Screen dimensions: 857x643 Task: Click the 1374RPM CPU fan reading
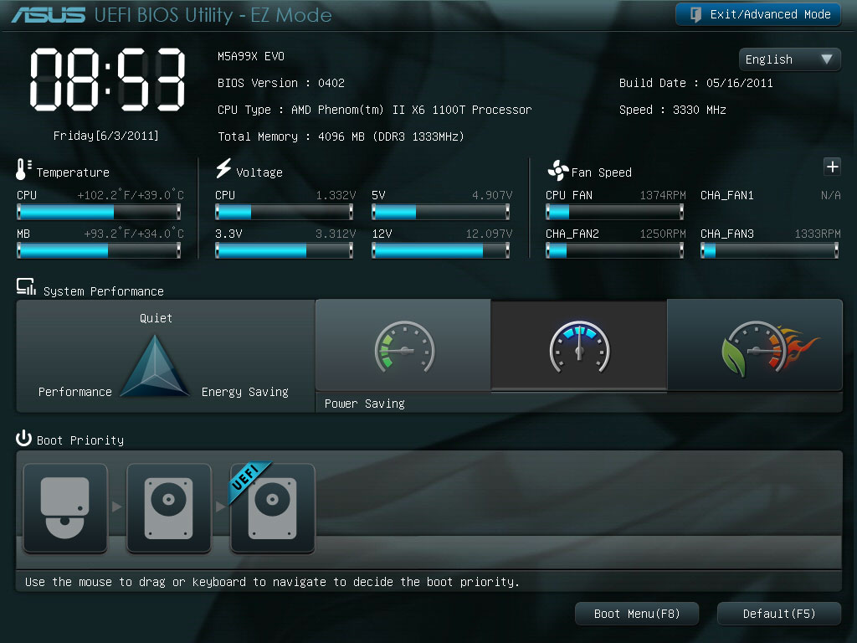(663, 195)
